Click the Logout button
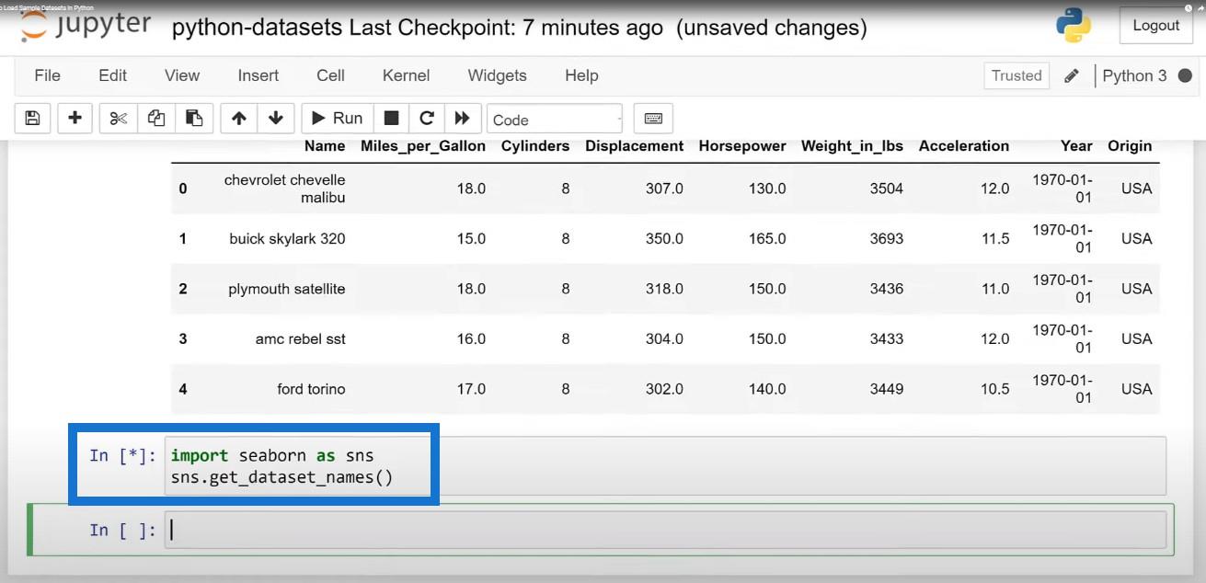Image resolution: width=1206 pixels, height=583 pixels. (x=1155, y=26)
